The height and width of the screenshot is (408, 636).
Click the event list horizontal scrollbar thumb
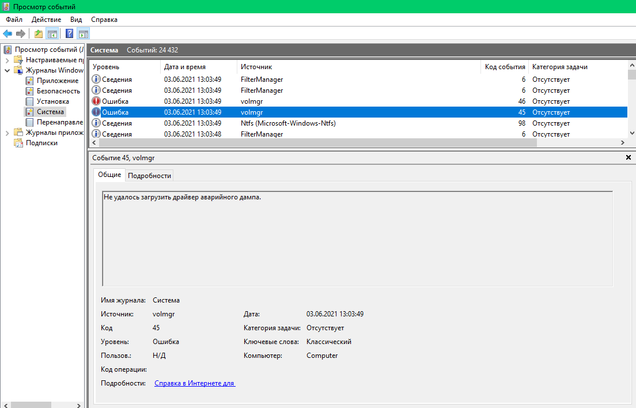[317, 143]
